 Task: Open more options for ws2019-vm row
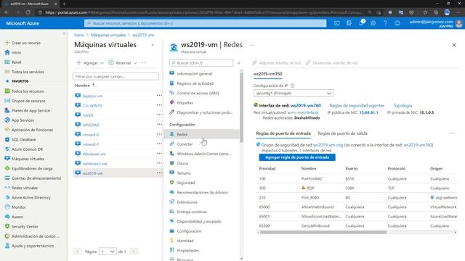tap(159, 173)
